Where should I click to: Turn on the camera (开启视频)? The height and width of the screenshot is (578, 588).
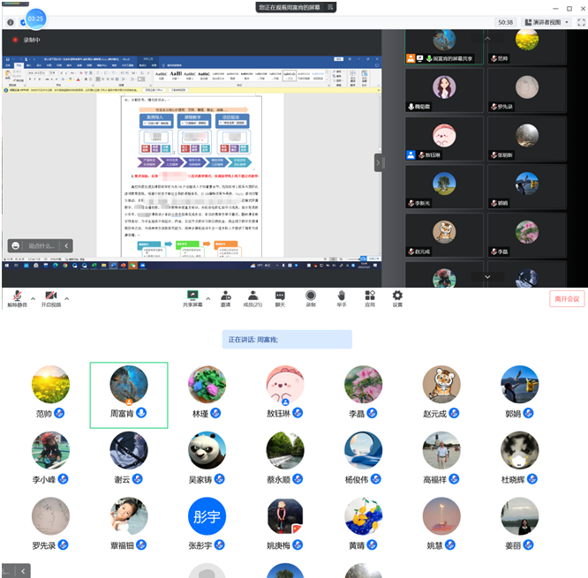(50, 297)
